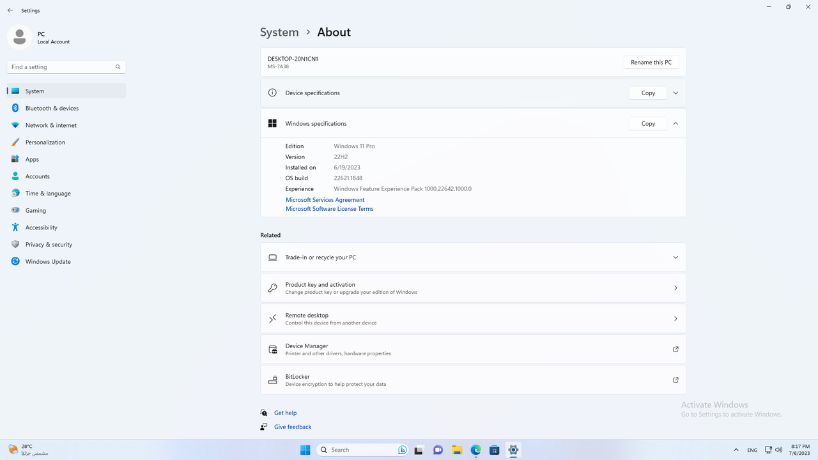818x460 pixels.
Task: Select System in the settings sidebar
Action: pyautogui.click(x=66, y=91)
